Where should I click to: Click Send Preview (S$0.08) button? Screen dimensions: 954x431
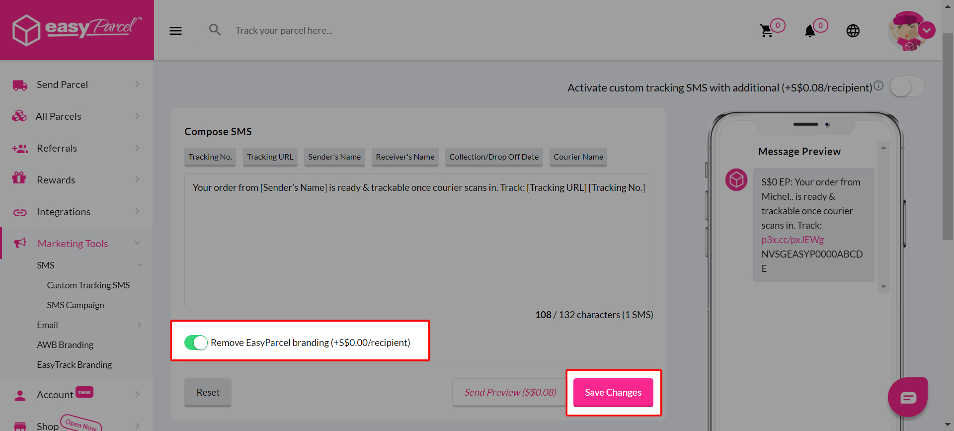click(510, 393)
